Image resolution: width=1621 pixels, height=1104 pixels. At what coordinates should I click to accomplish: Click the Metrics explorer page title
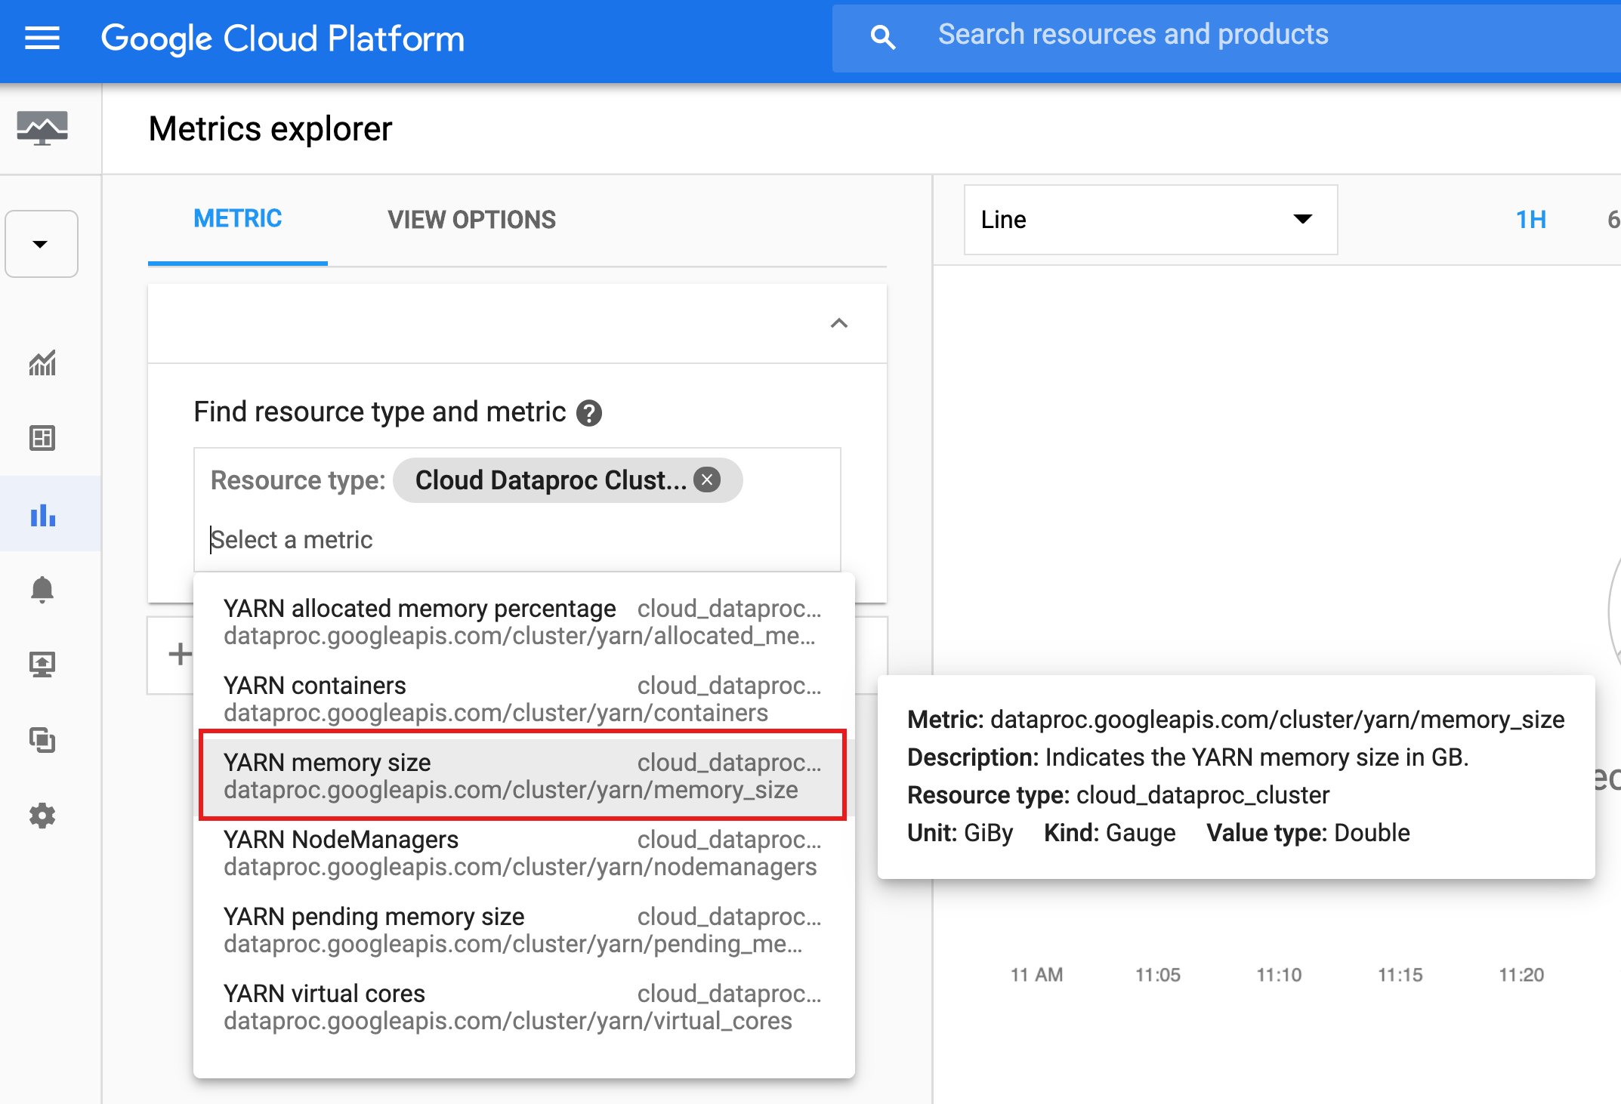click(x=270, y=128)
